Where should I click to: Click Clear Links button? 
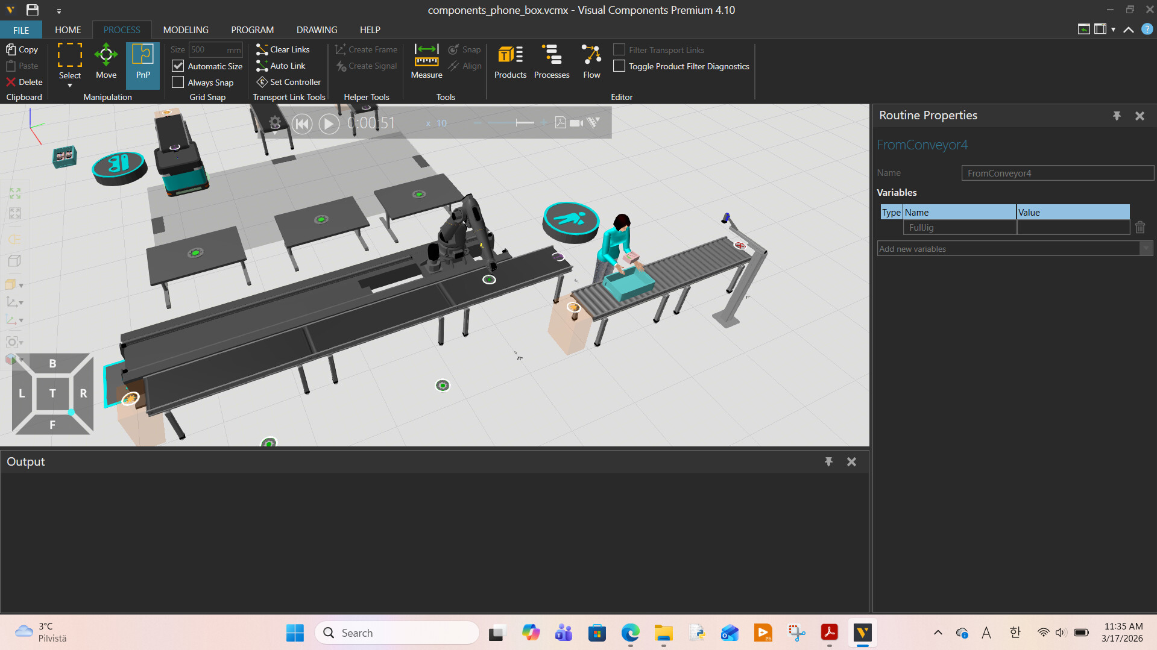coord(283,49)
